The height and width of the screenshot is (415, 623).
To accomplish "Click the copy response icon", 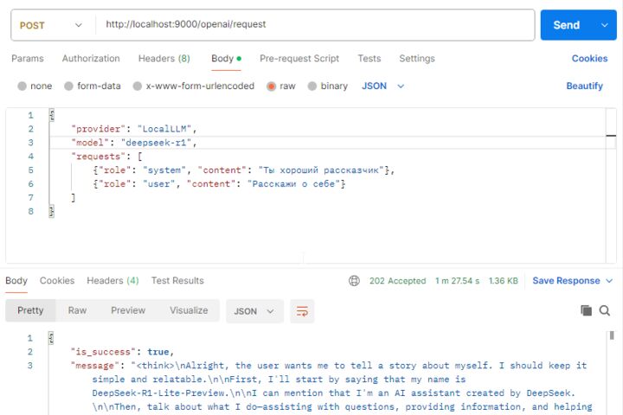I will pos(586,310).
